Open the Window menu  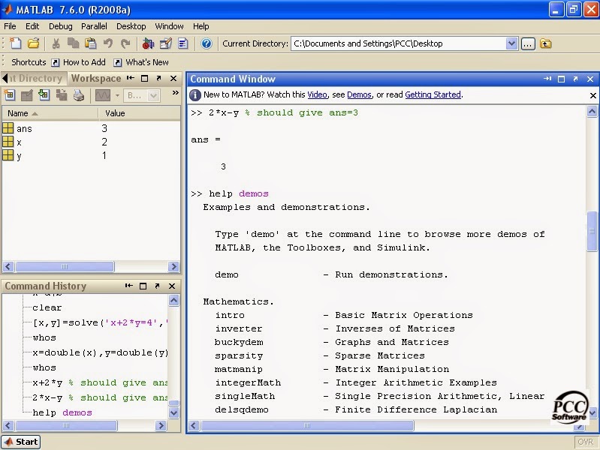coord(169,26)
